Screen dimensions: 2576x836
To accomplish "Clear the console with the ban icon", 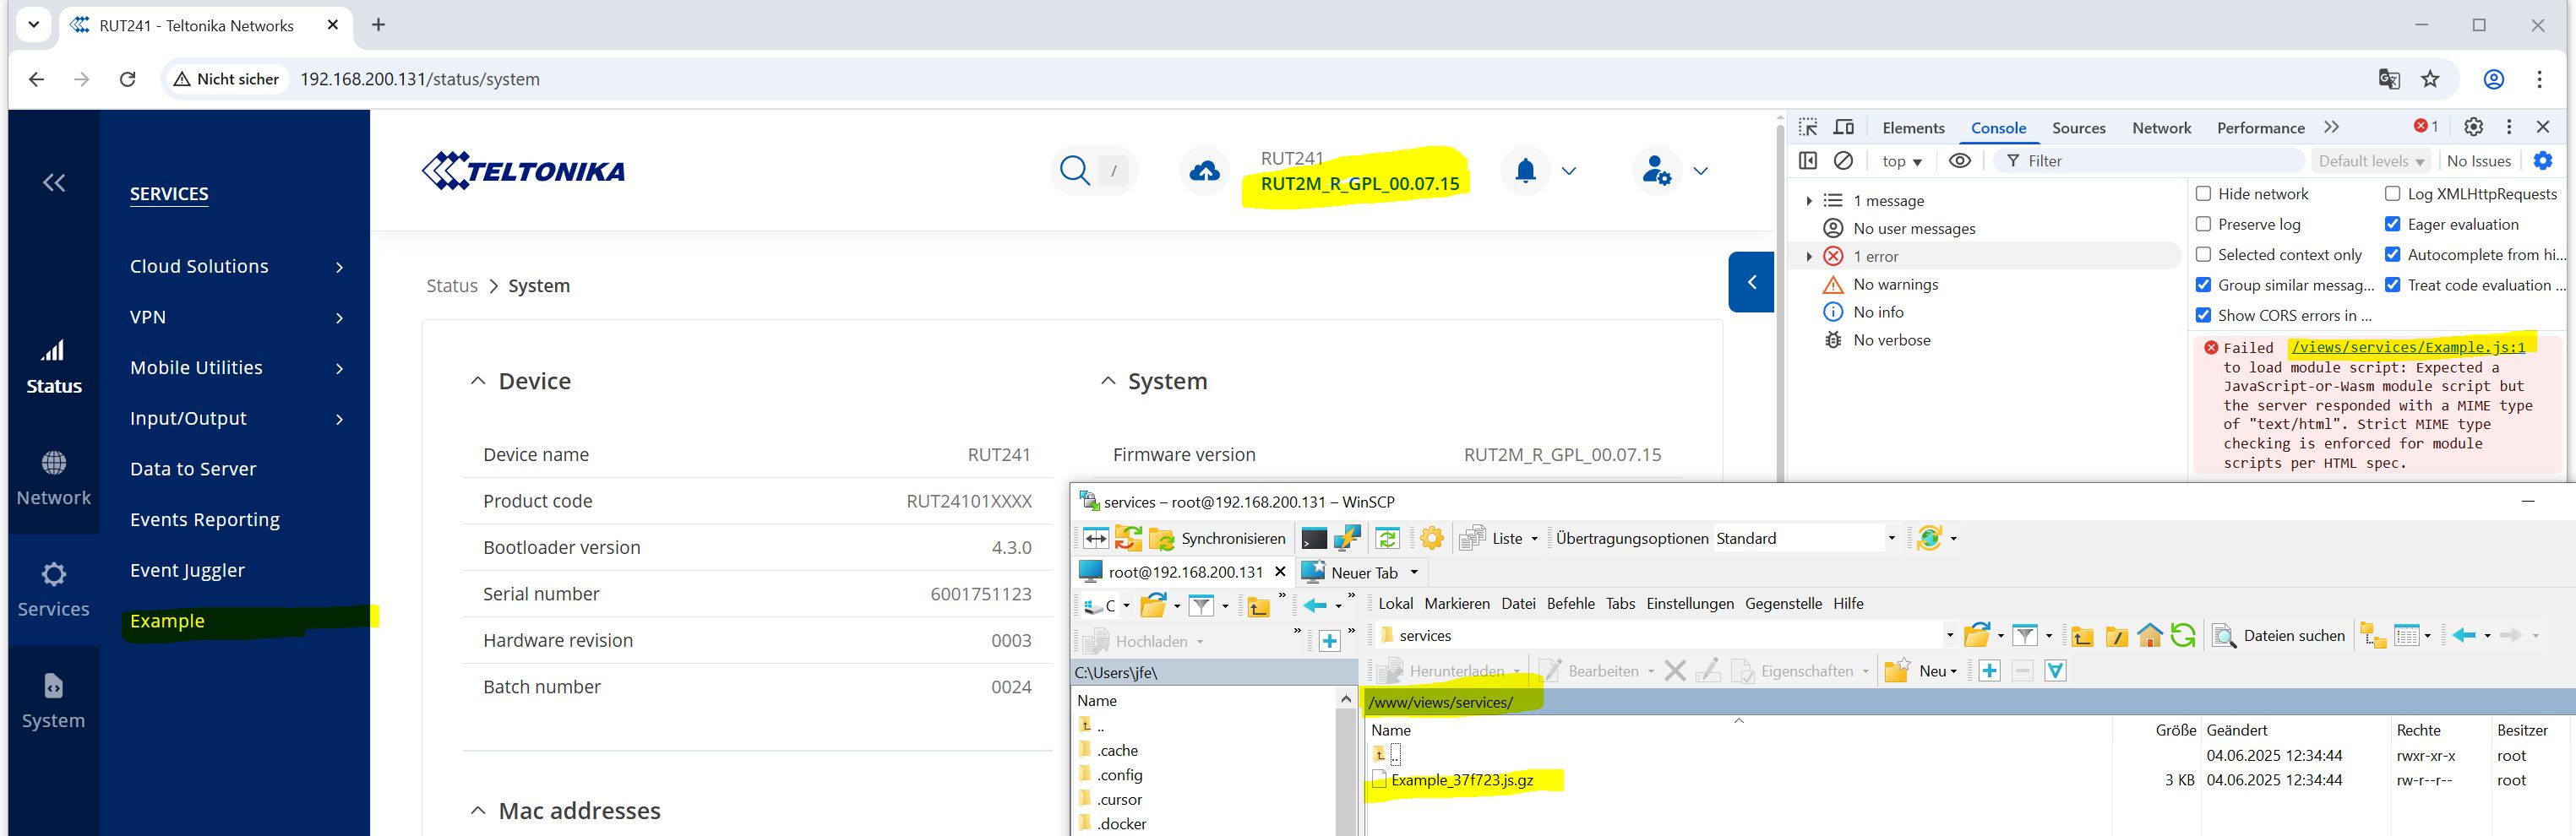I will coord(1843,161).
